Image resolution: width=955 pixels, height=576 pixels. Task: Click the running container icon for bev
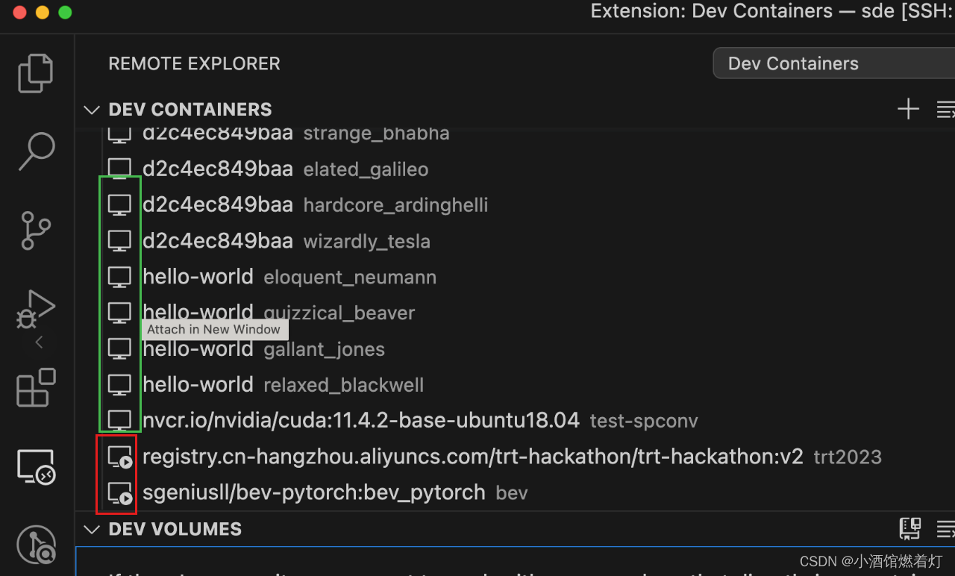[x=120, y=492]
